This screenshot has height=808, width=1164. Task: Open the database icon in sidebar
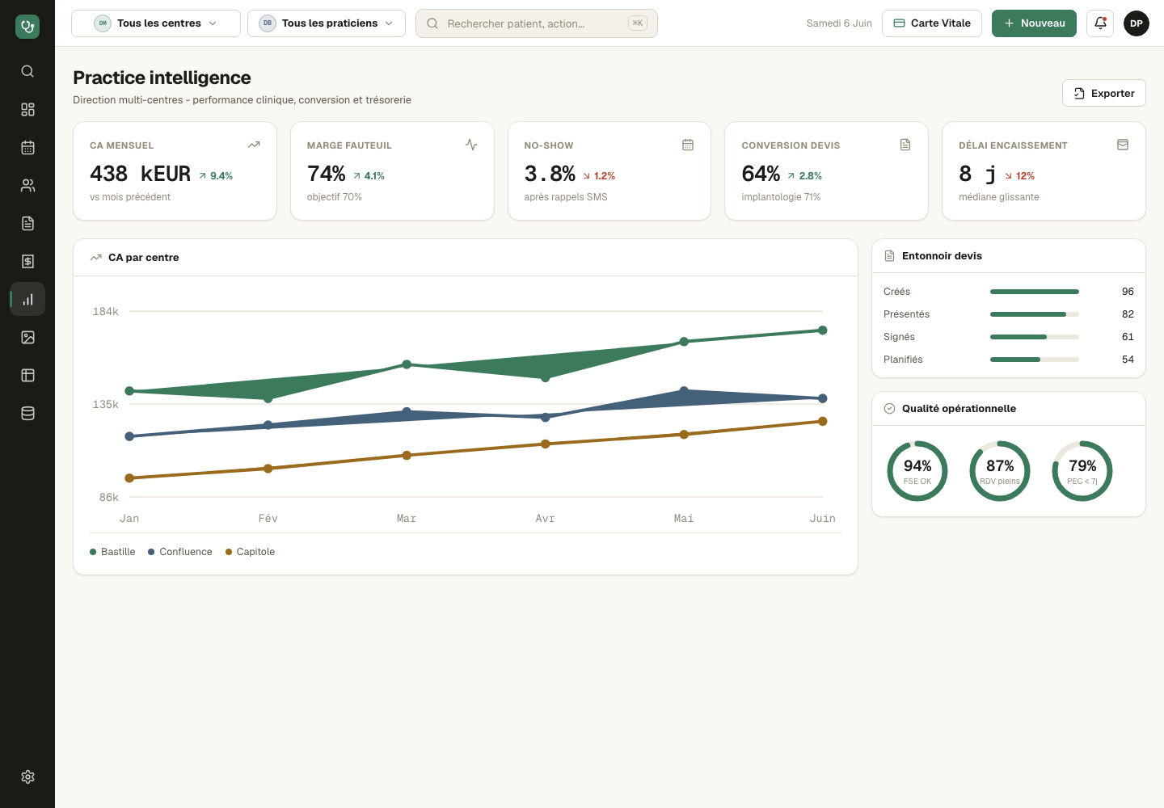[27, 413]
